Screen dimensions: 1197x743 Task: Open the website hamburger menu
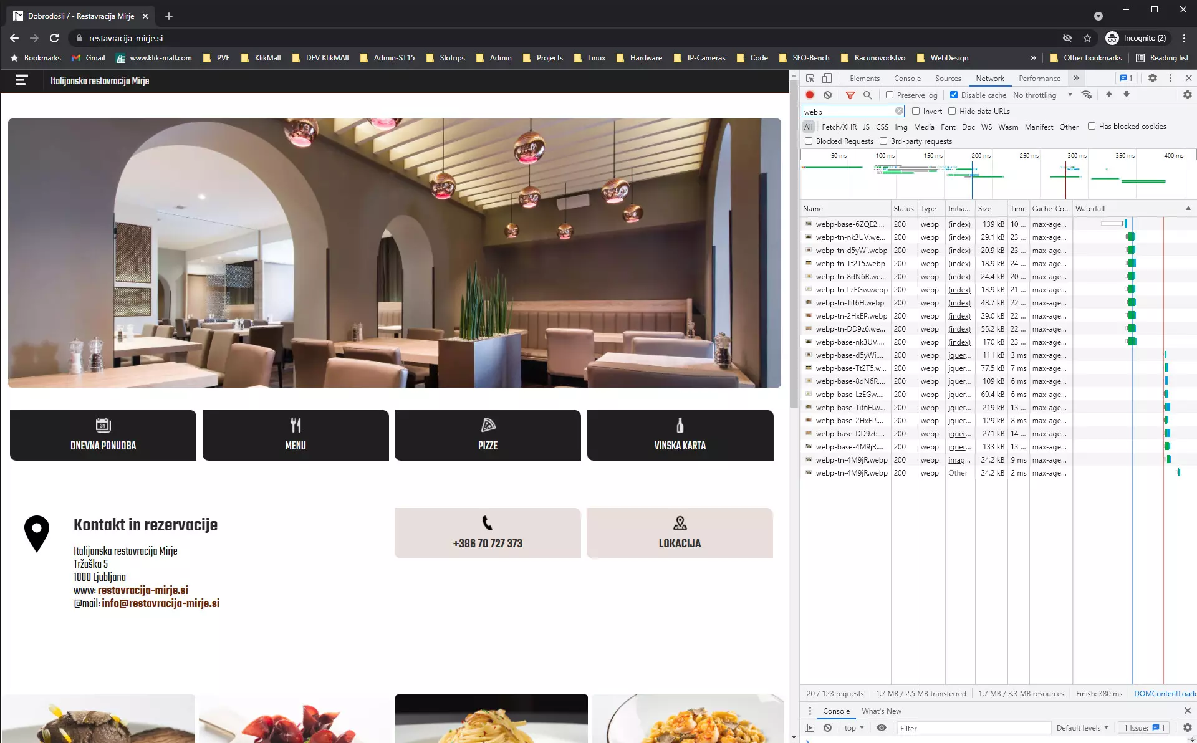21,80
